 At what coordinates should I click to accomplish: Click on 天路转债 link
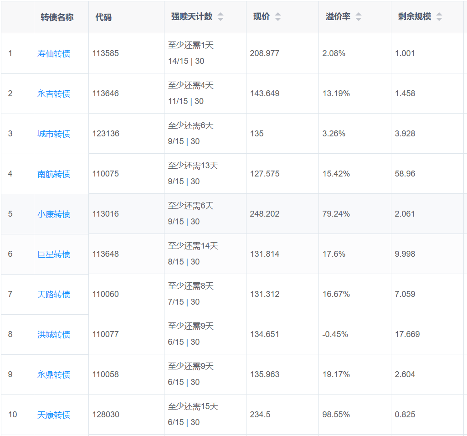pos(54,294)
